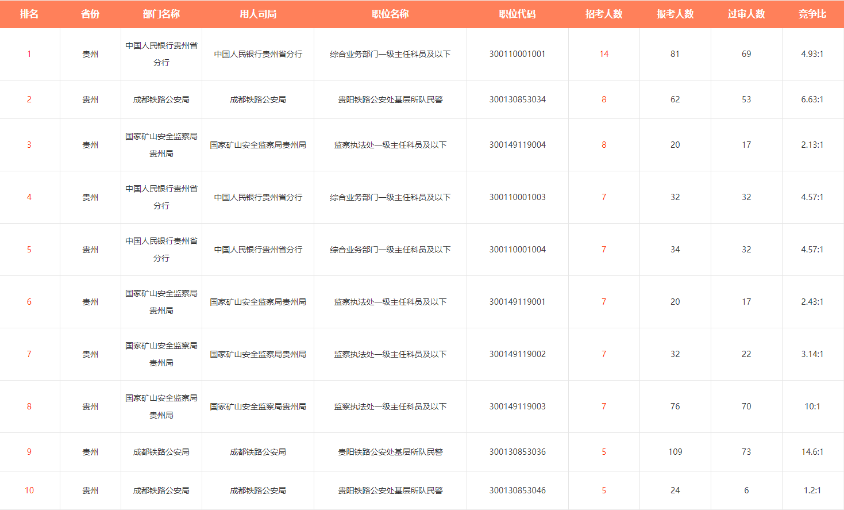This screenshot has height=510, width=844.
Task: Click approved count 22 in 过审人数 column
Action: [746, 354]
